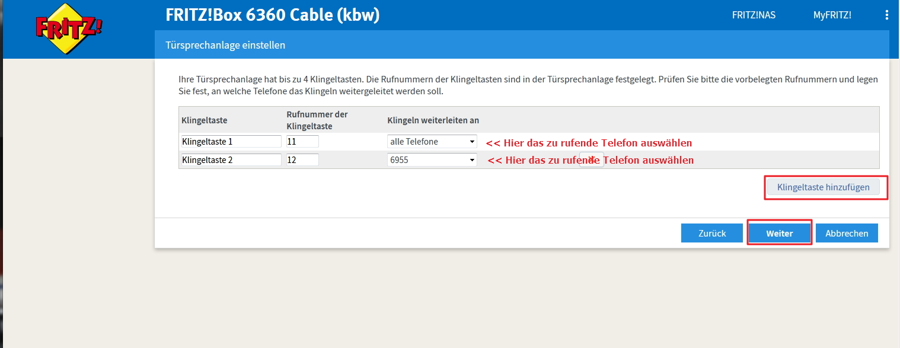The image size is (900, 348).
Task: Click the 'Rufnummer der Klingeltaste' column header
Action: pos(317,120)
